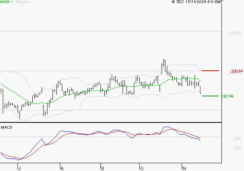This screenshot has width=244, height=171.
Task: Select the J month label on the time axis
Action: click(x=19, y=168)
